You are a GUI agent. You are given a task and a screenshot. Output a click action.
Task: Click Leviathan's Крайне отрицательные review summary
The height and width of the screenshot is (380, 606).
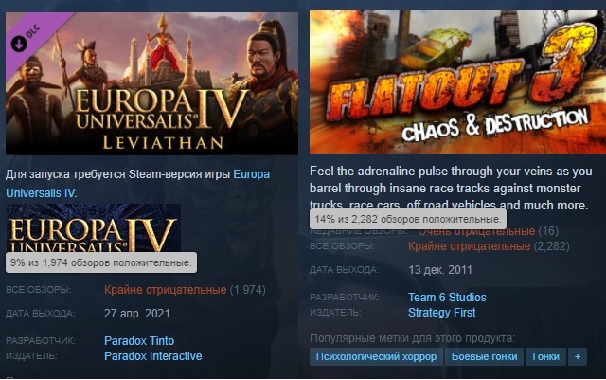coord(165,290)
